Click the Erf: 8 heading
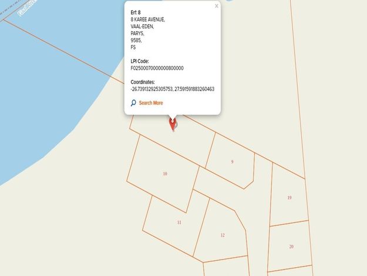 click(x=136, y=12)
